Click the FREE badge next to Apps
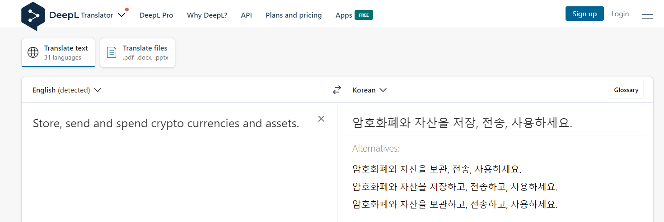The height and width of the screenshot is (222, 664). [364, 15]
